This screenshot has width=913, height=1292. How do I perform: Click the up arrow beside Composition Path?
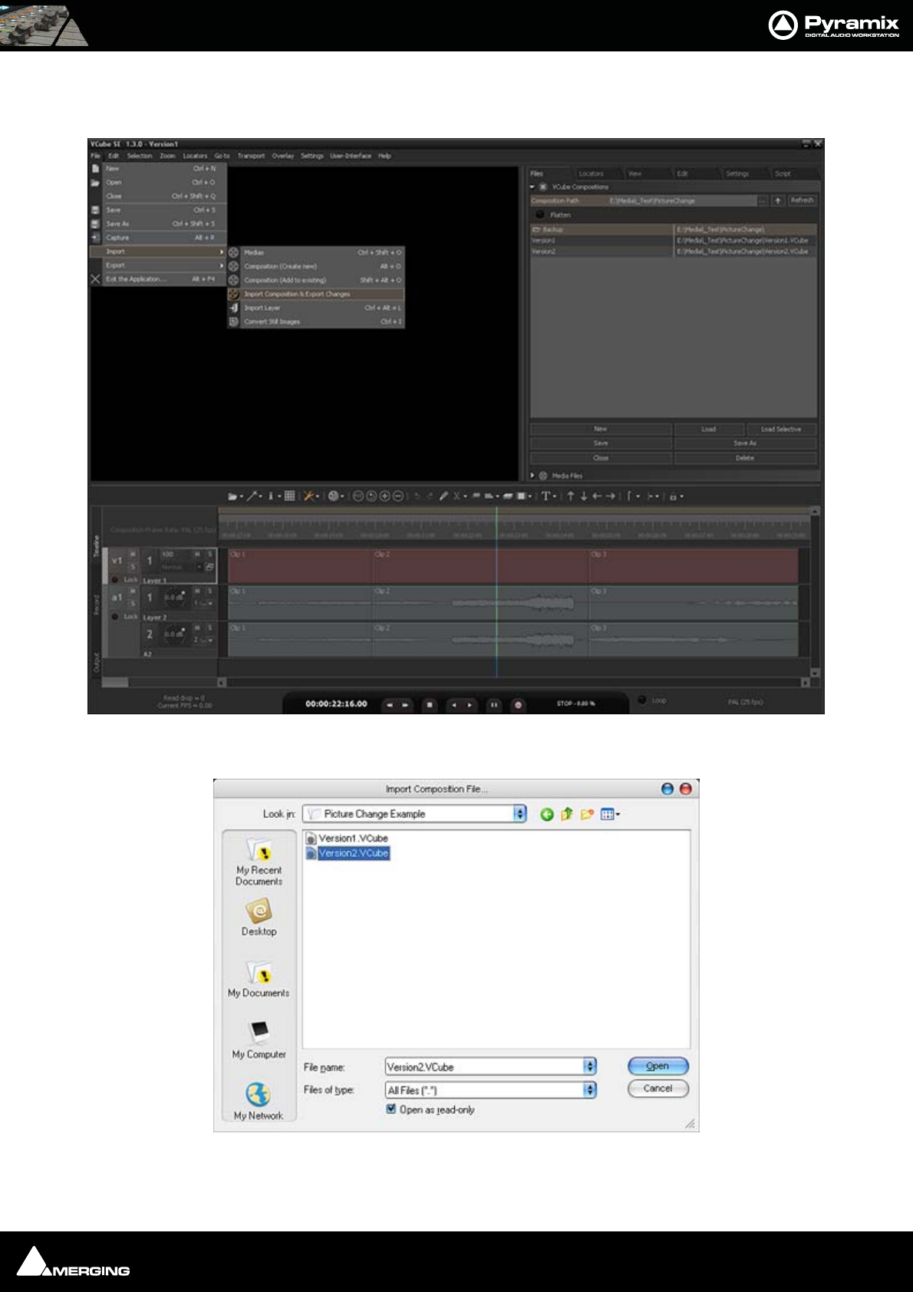point(777,200)
